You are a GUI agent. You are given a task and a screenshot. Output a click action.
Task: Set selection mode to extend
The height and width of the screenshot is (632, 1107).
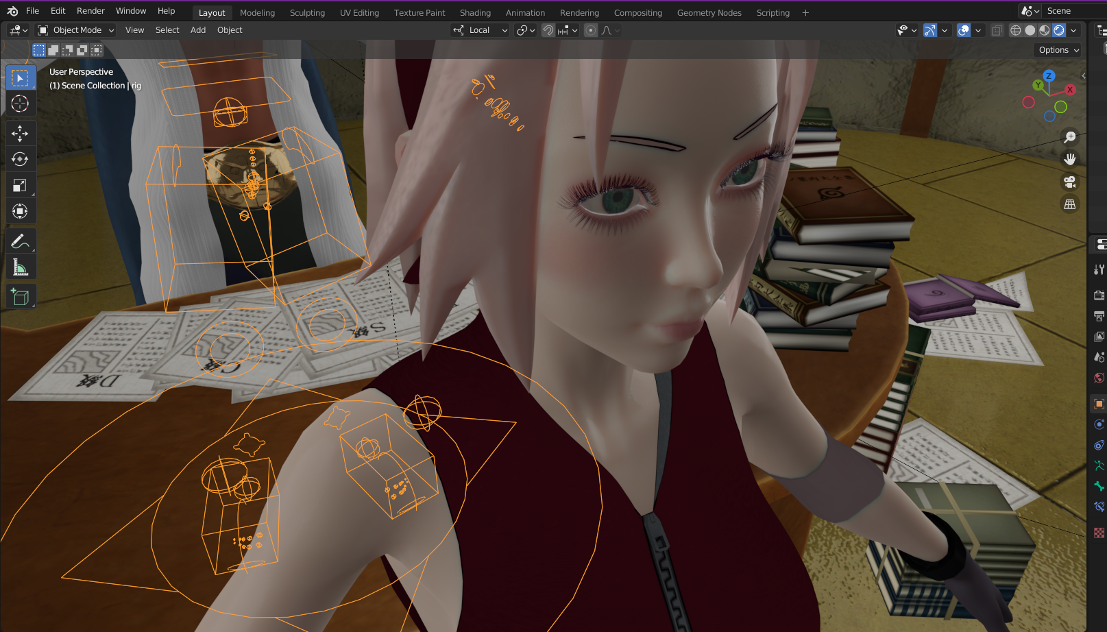pyautogui.click(x=53, y=50)
